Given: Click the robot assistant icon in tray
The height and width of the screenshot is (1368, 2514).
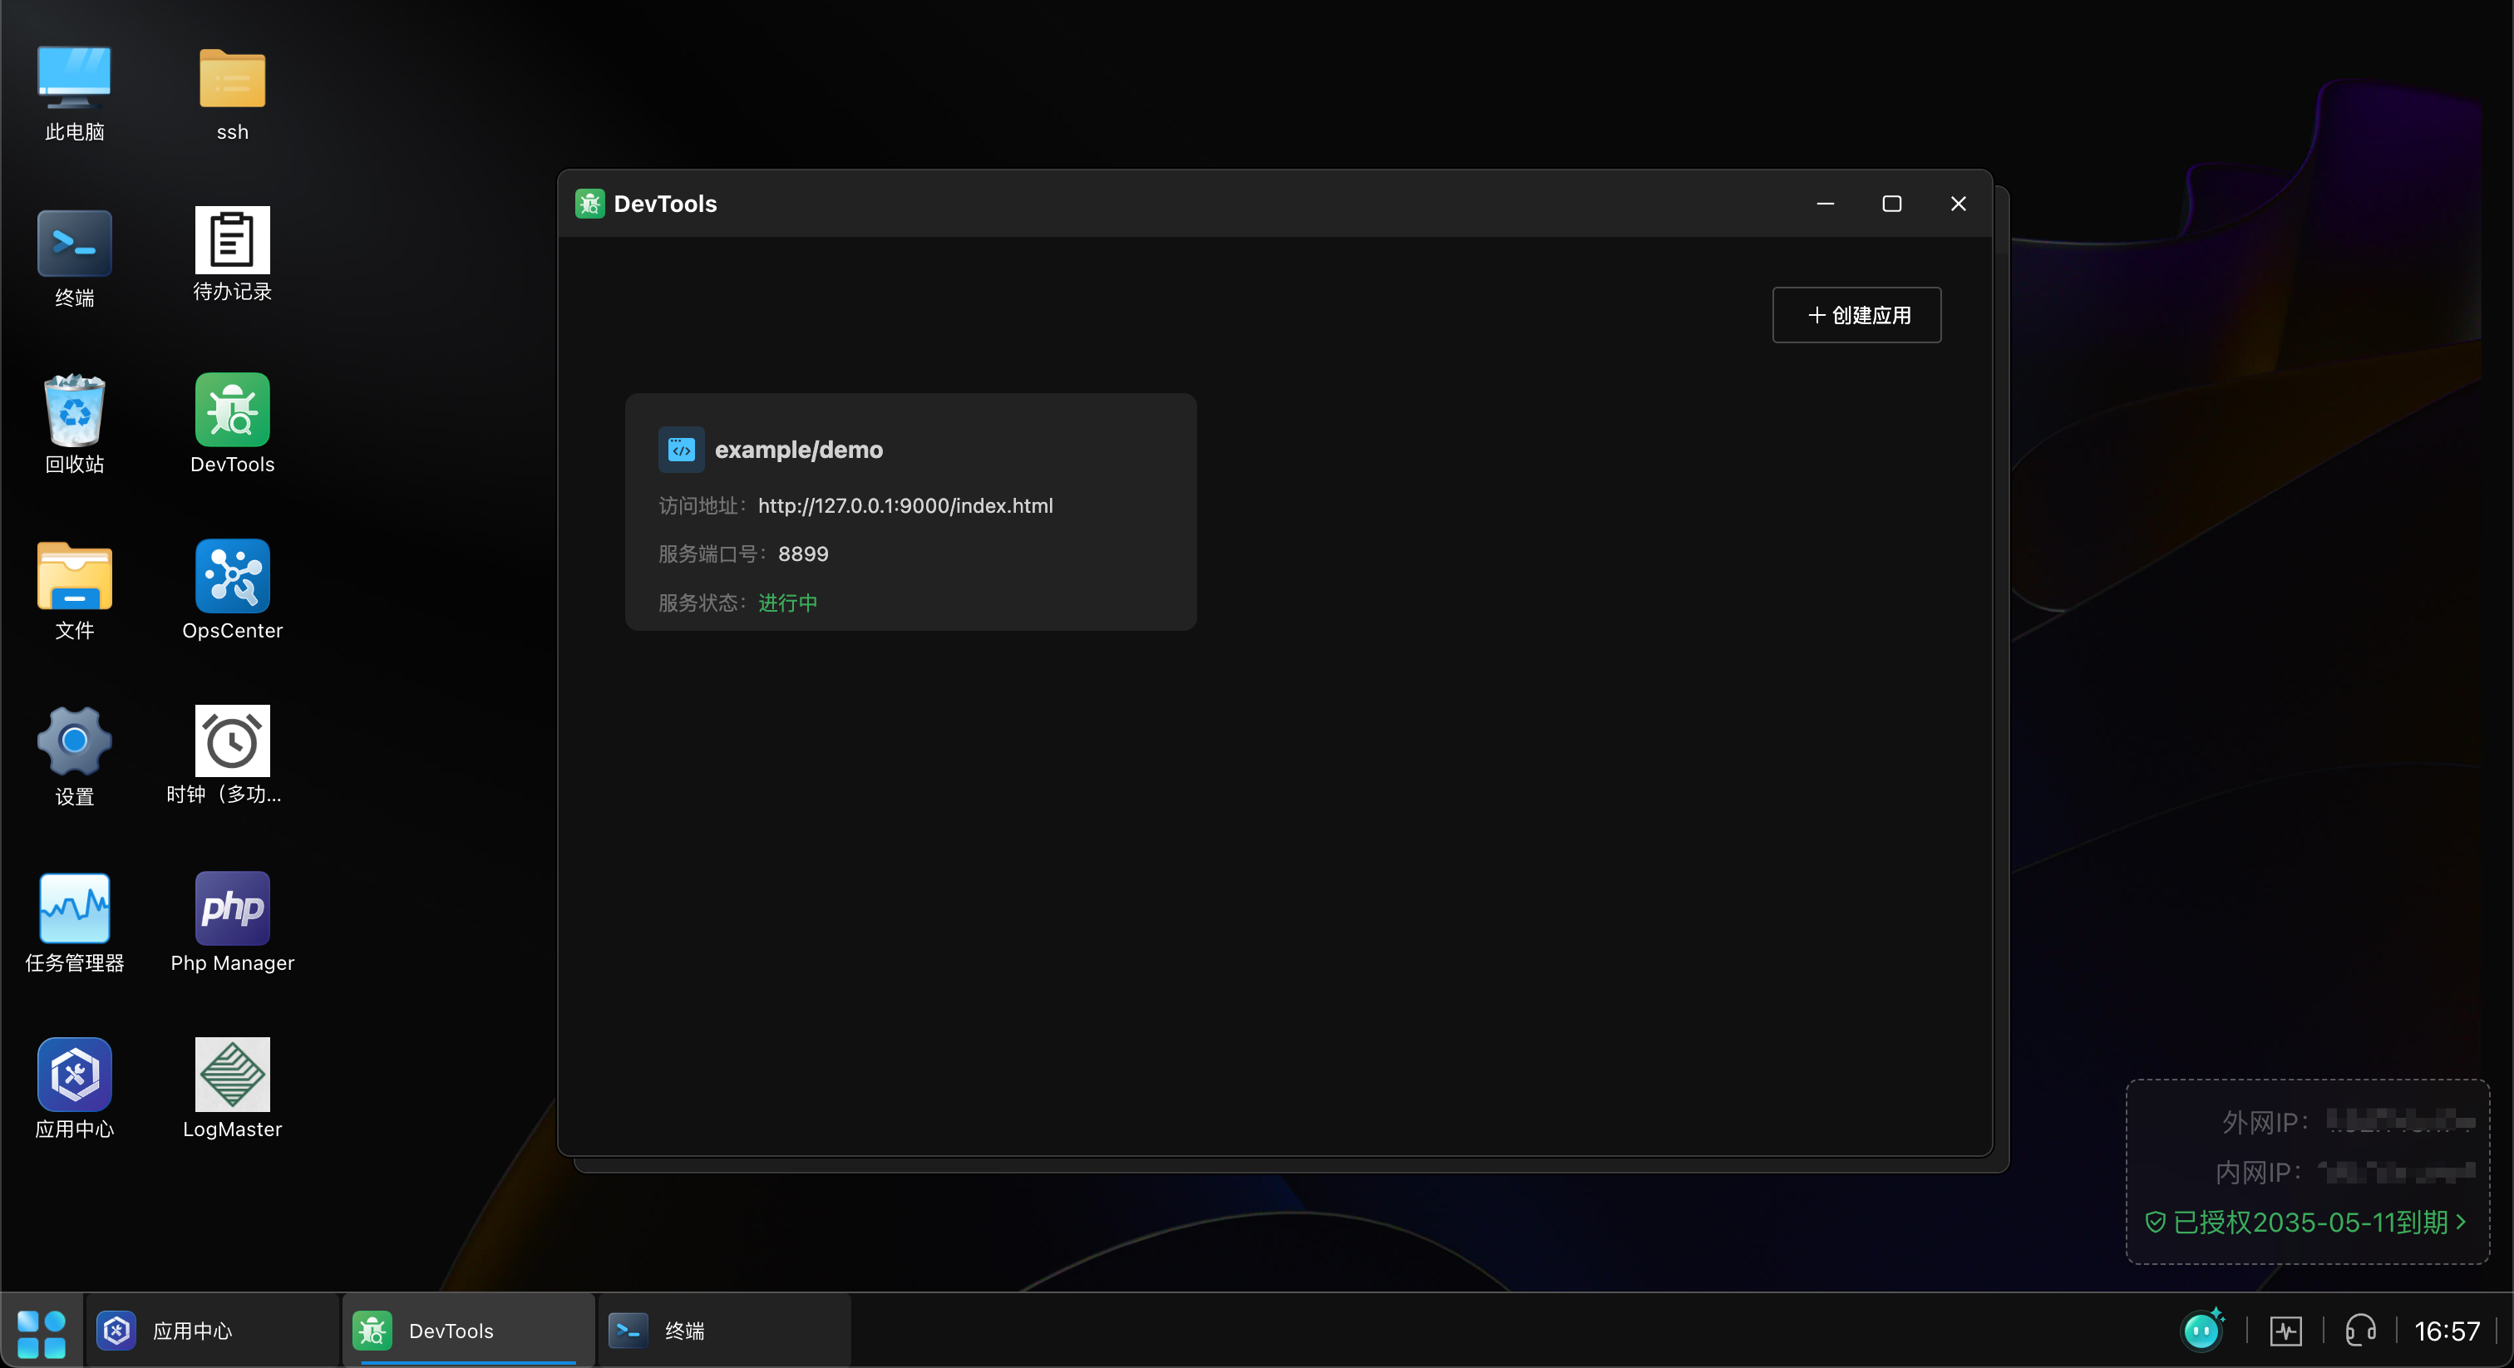Looking at the screenshot, I should click(x=2203, y=1330).
